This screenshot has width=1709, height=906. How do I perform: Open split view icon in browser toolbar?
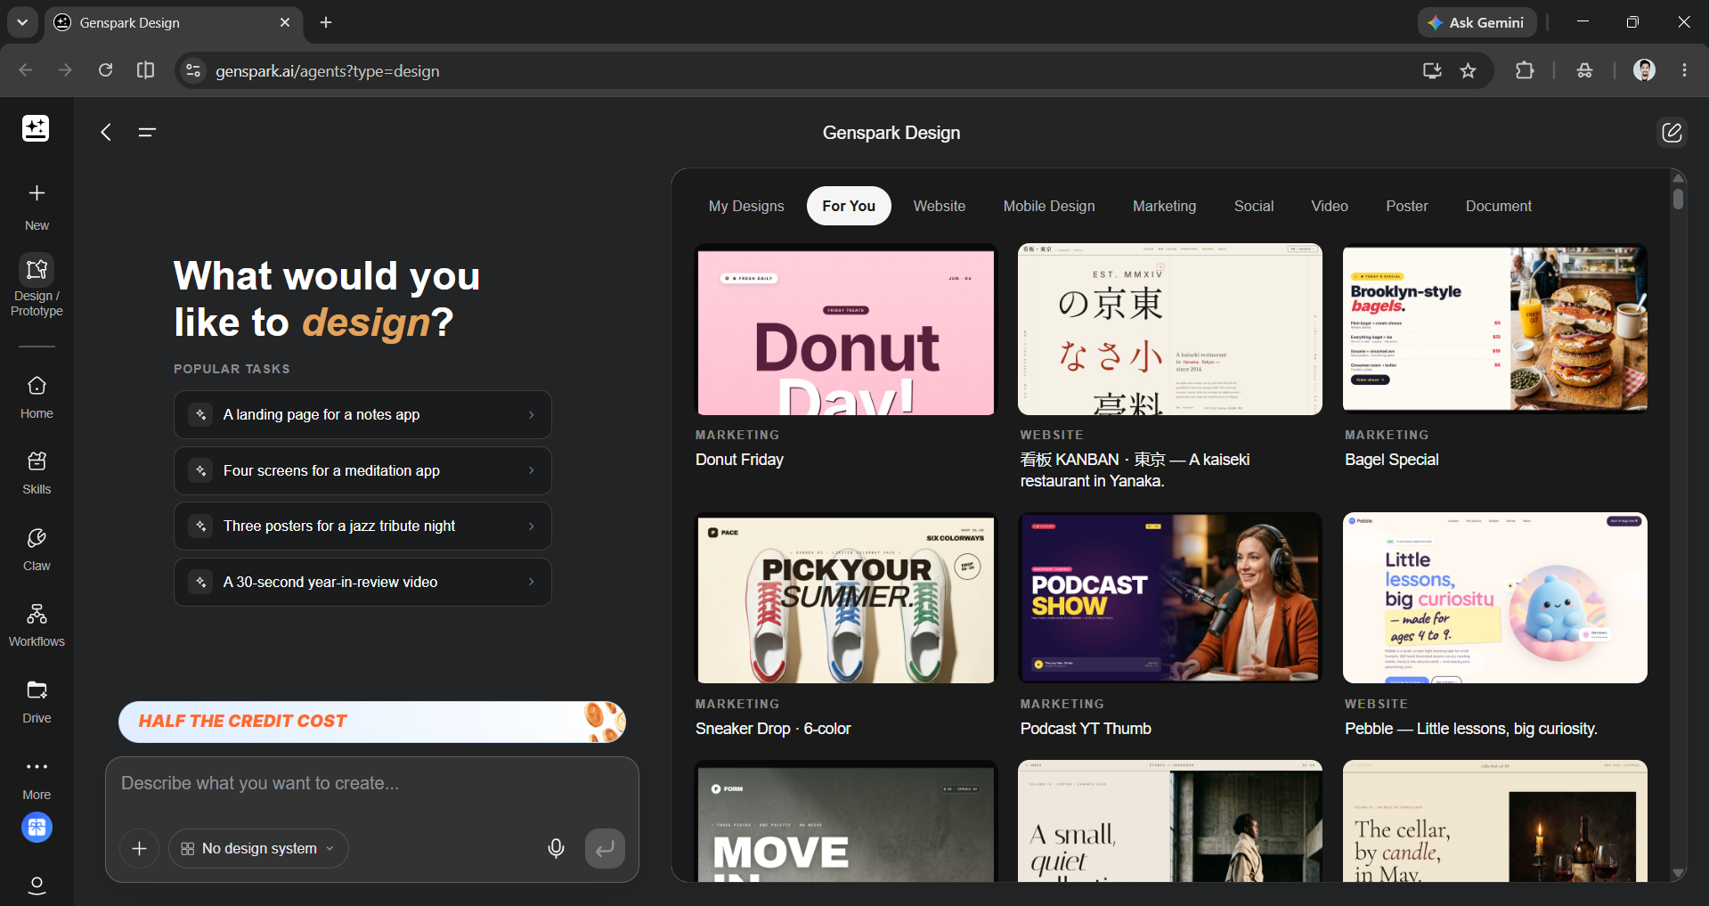point(145,70)
